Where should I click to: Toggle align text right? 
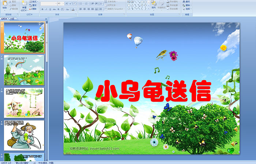coord(89,9)
